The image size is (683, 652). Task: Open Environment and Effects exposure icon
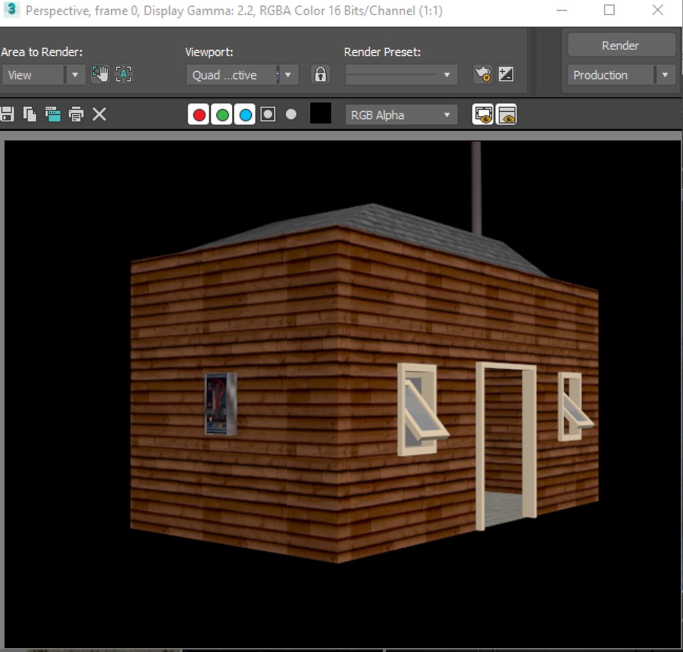click(506, 74)
